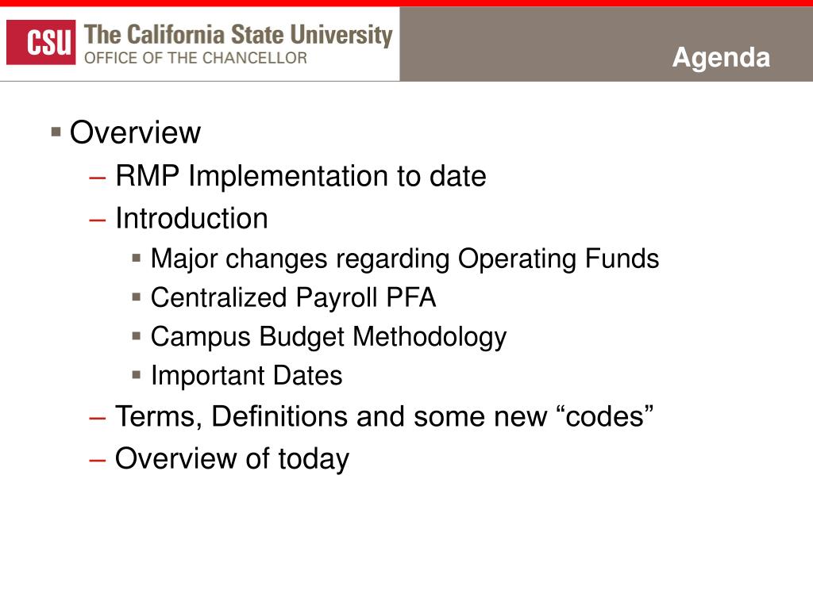Viewport: 813px width, 609px height.
Task: Select the Important Dates line
Action: [x=246, y=375]
